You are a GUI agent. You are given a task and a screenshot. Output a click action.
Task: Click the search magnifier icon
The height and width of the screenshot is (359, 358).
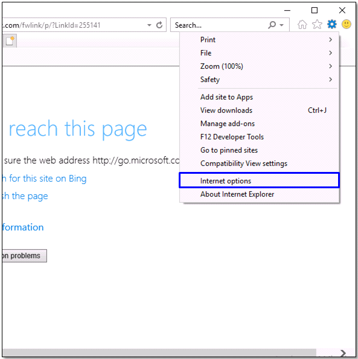pos(272,25)
